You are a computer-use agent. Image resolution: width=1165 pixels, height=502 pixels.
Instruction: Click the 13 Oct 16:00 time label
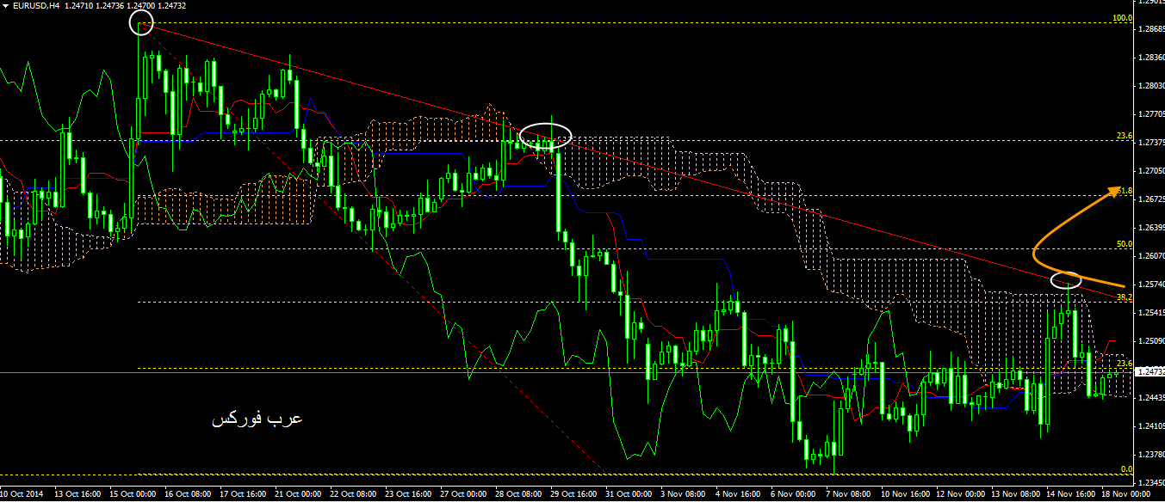[76, 495]
